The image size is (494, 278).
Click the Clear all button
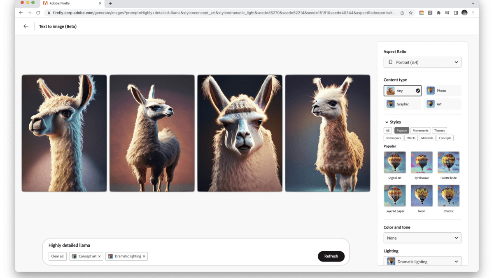pyautogui.click(x=57, y=256)
